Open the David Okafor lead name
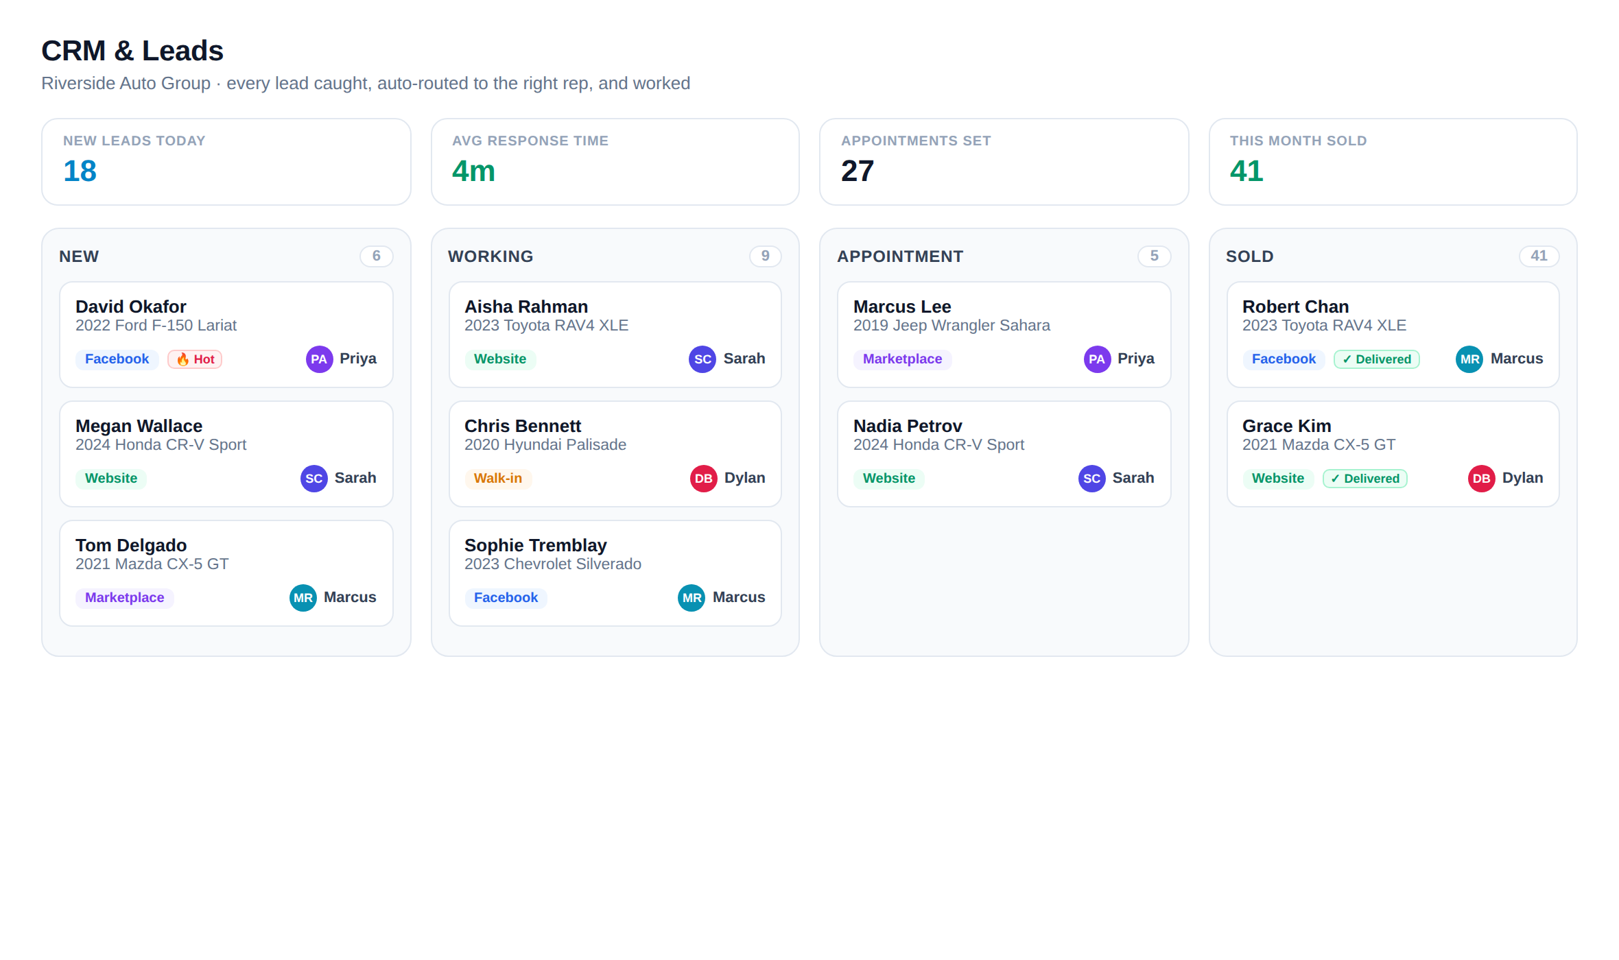This screenshot has width=1619, height=960. 130,307
